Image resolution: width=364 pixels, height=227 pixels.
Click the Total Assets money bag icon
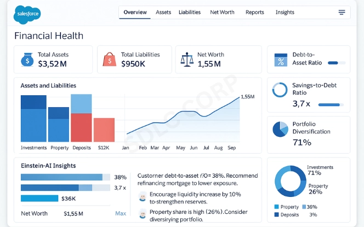pyautogui.click(x=26, y=59)
